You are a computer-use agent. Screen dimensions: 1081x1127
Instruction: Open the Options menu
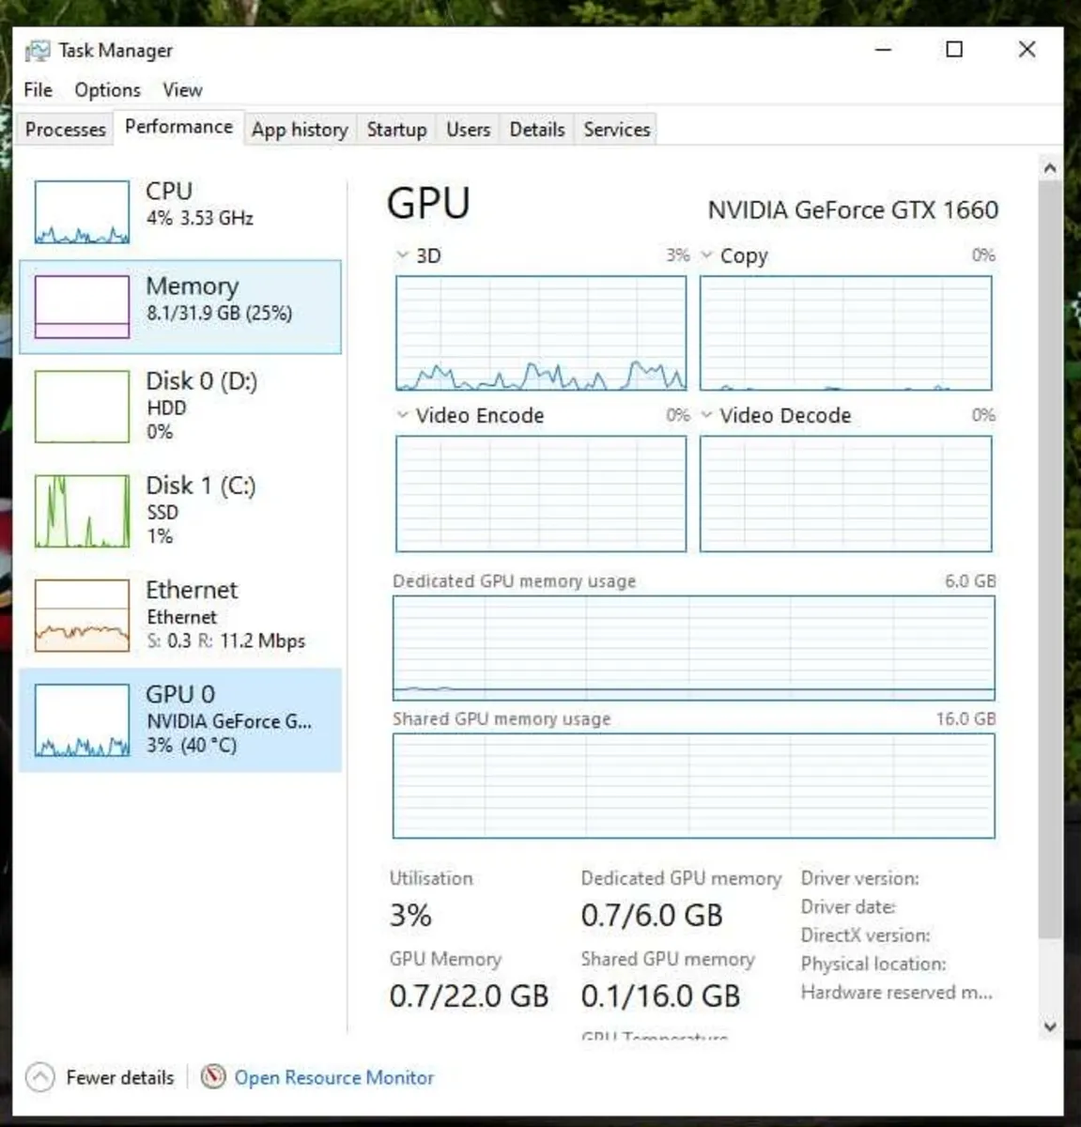pos(108,90)
